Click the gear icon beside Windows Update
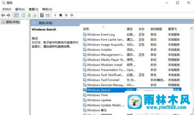Screen dimensions: 194x115 [85, 100]
